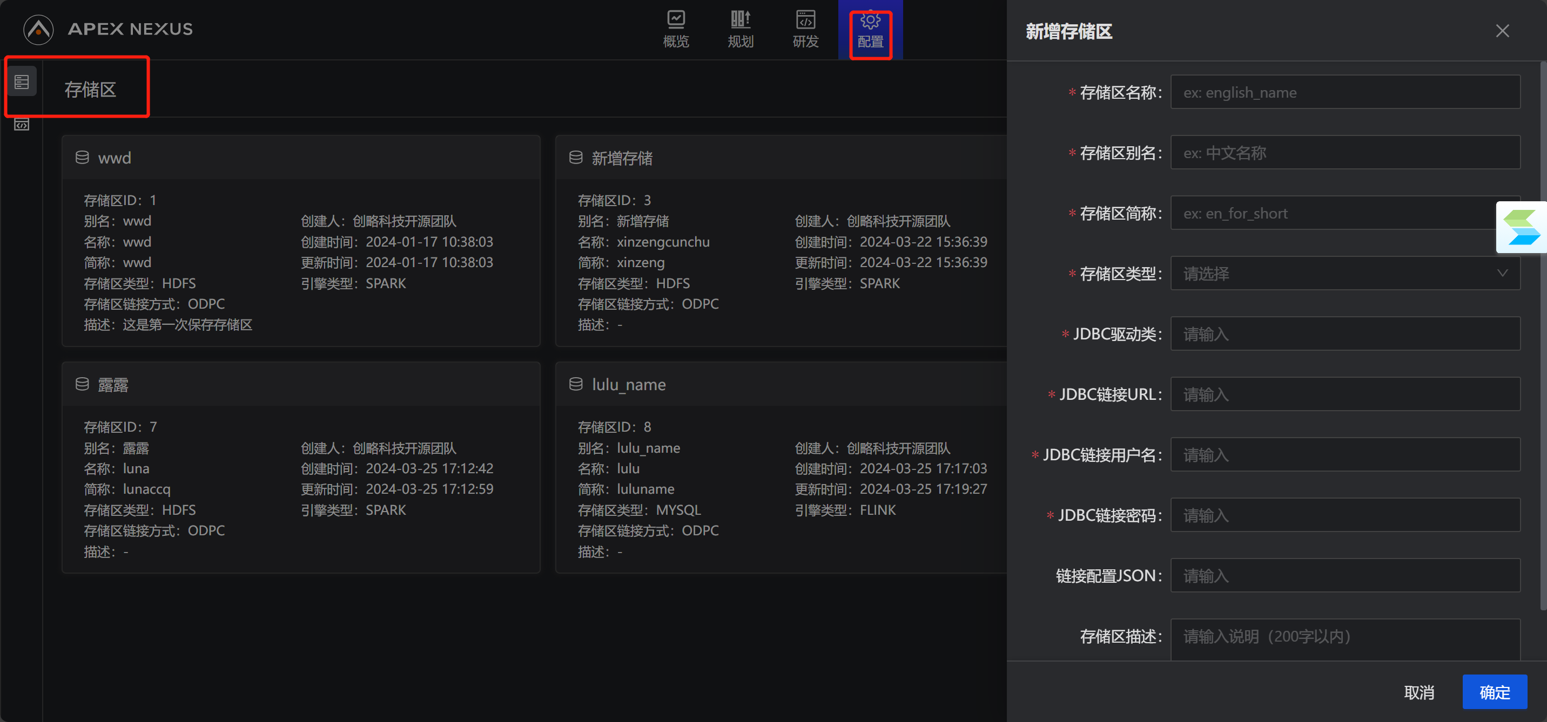Click the database icon on lulu_name card

[576, 384]
